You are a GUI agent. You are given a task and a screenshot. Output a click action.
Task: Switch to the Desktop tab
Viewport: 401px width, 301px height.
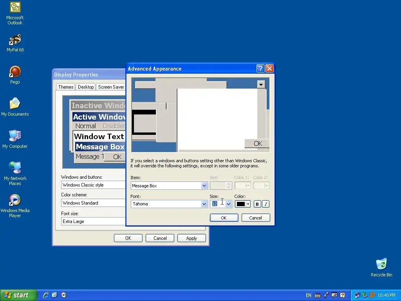pyautogui.click(x=86, y=87)
